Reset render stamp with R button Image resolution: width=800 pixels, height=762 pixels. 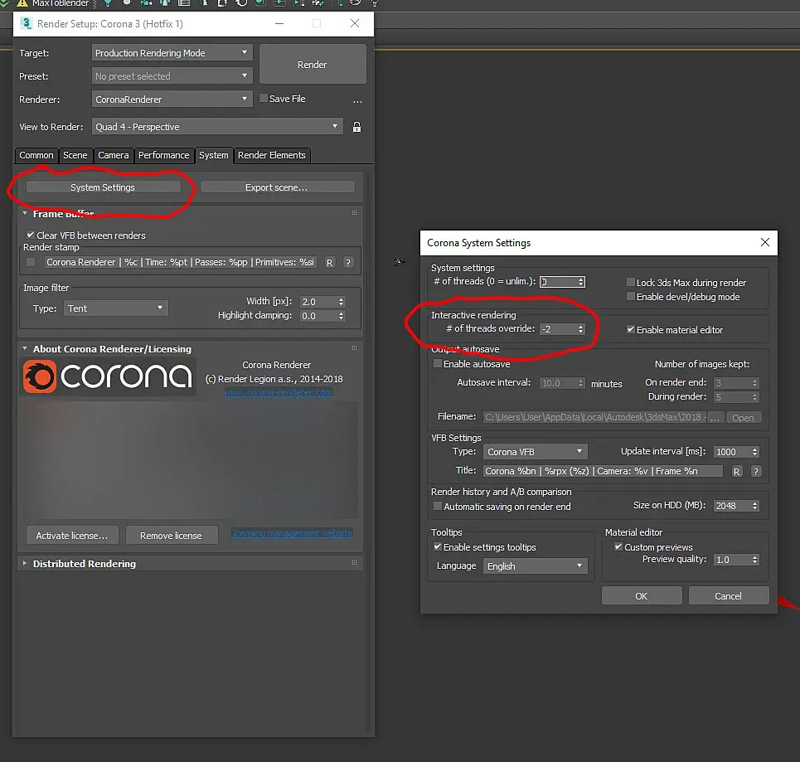[x=330, y=262]
